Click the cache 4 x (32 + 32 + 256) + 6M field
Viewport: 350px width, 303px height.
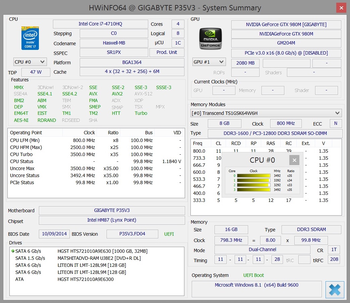tap(132, 72)
